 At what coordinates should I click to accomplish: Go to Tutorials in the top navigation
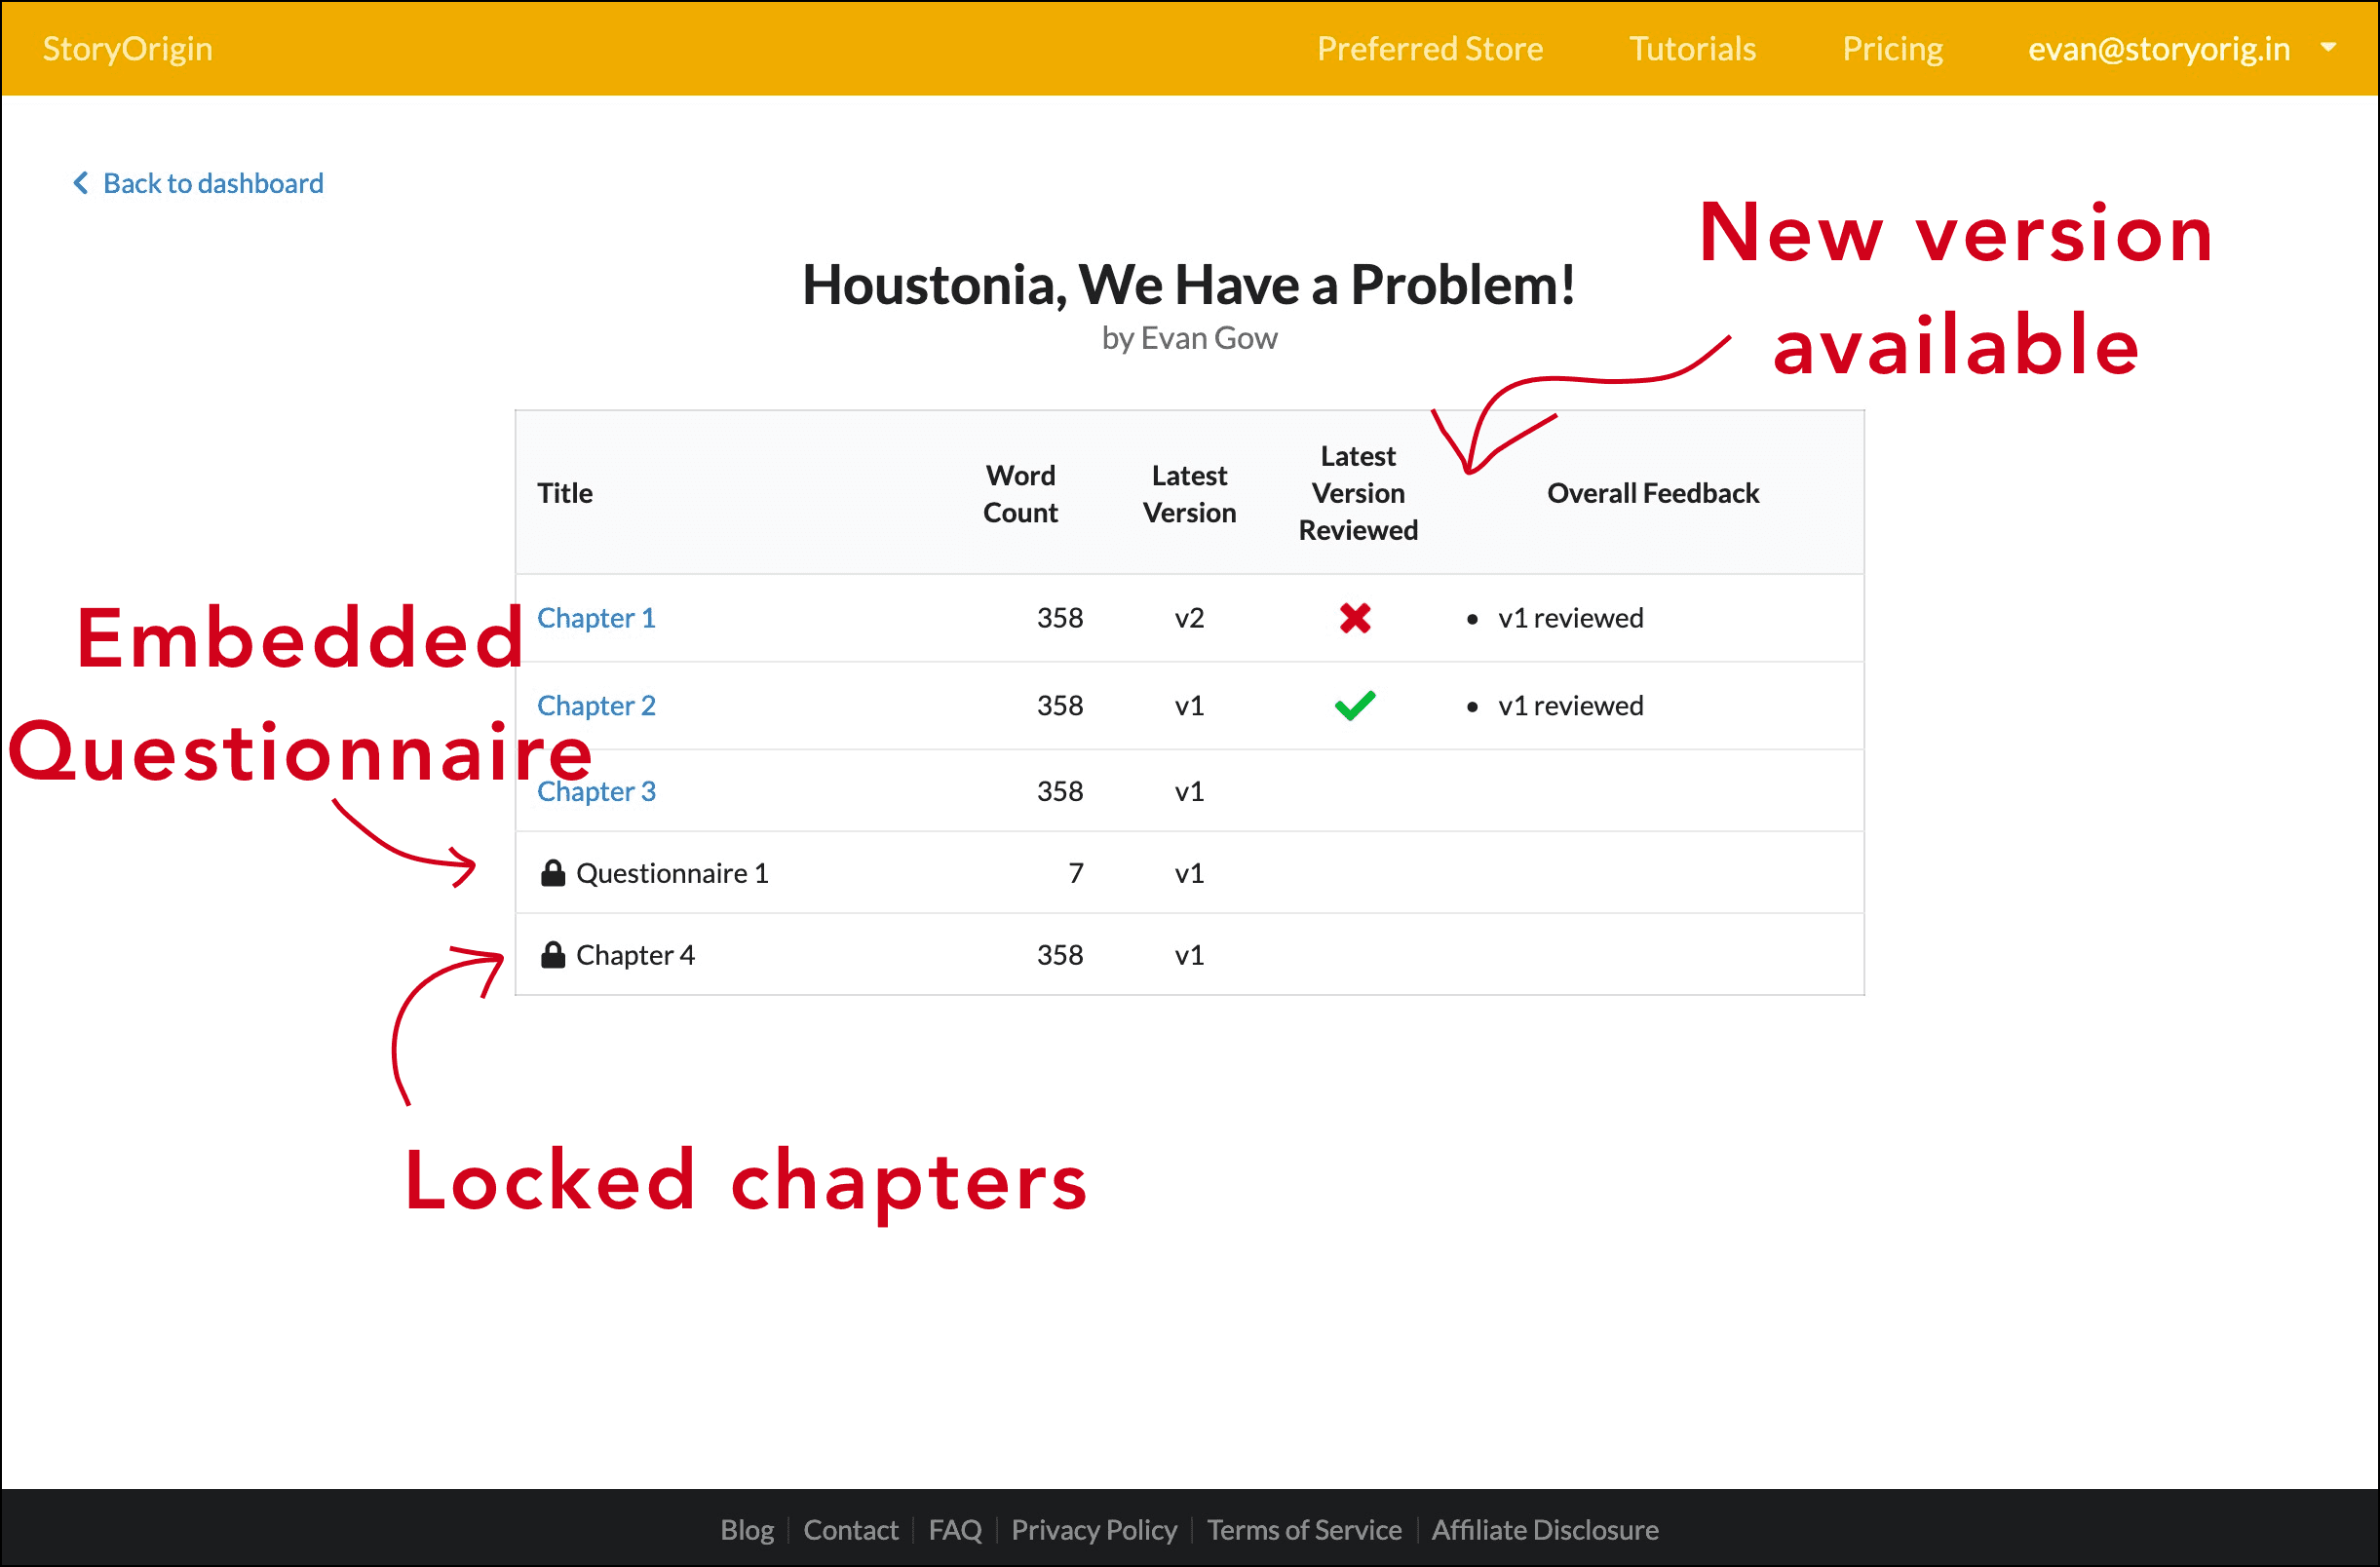[x=1692, y=48]
